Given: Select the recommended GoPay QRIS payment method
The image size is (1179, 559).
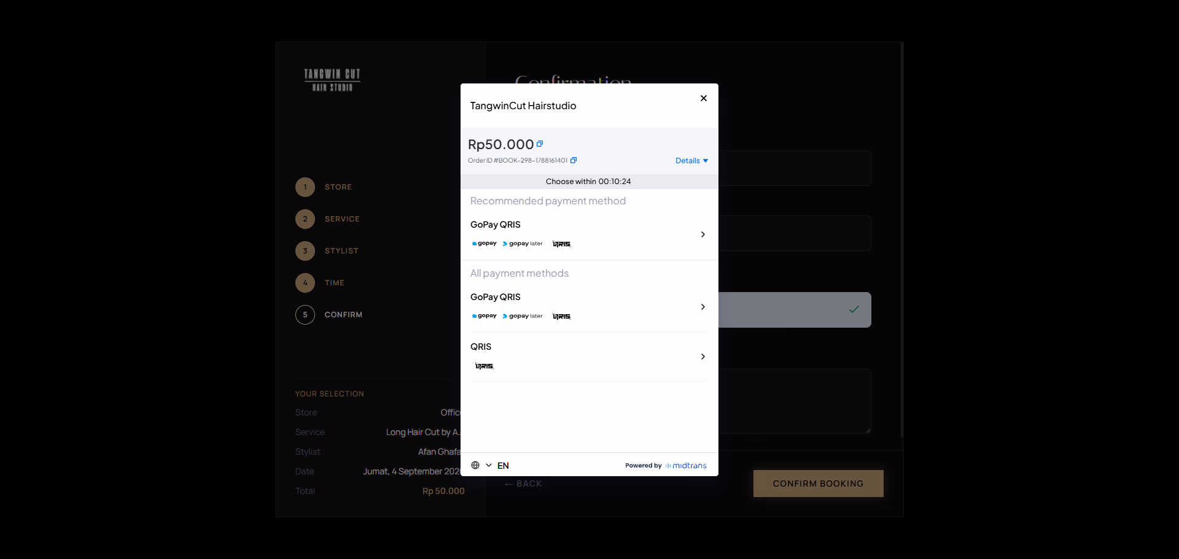Looking at the screenshot, I should click(589, 234).
